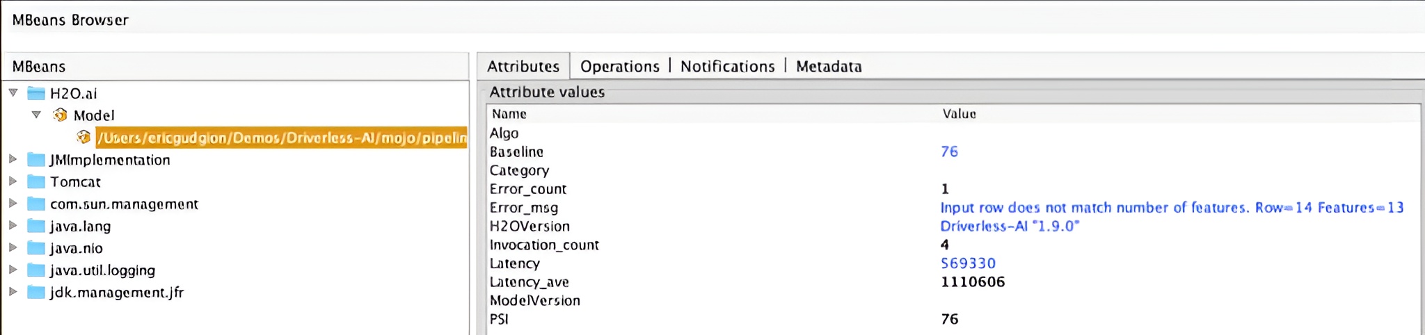
Task: Click the Driverless-AI "1.9.0" value
Action: pyautogui.click(x=1010, y=226)
